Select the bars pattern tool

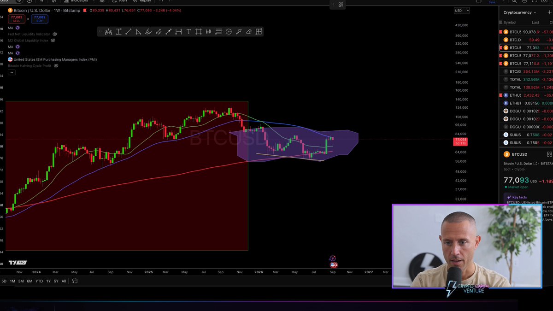pos(209,31)
